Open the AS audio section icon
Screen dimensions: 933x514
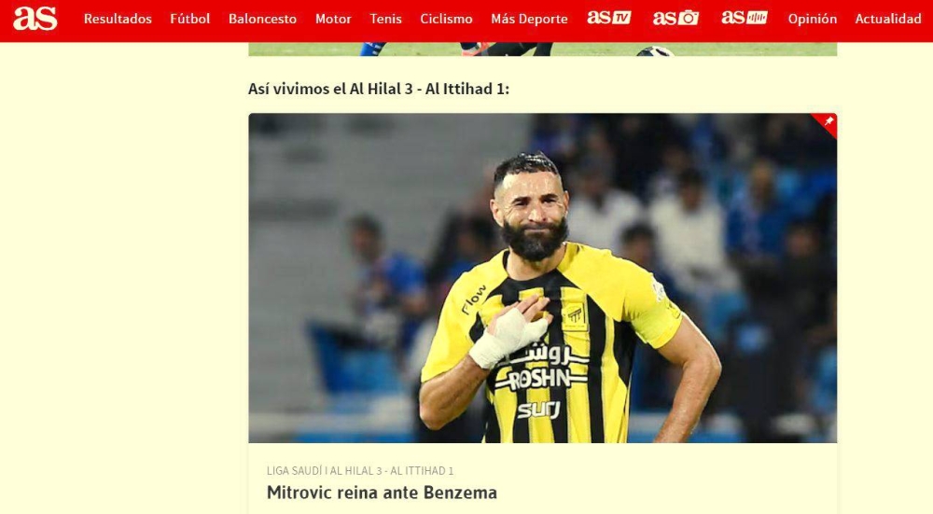(744, 18)
